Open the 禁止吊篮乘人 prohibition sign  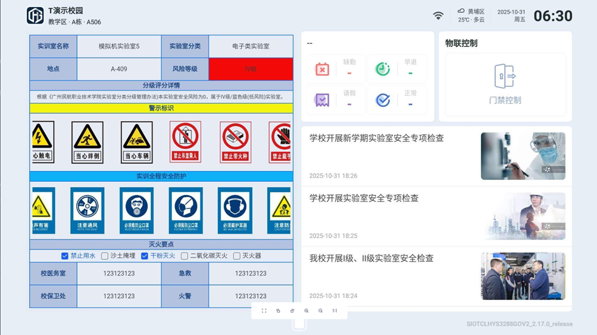(x=186, y=142)
